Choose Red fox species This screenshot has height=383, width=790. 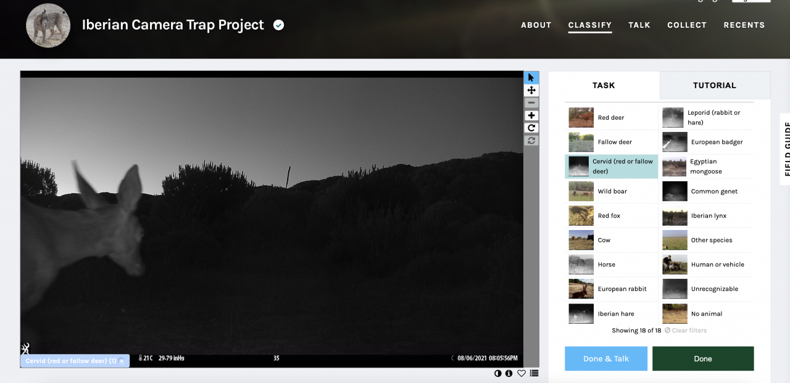tap(612, 216)
